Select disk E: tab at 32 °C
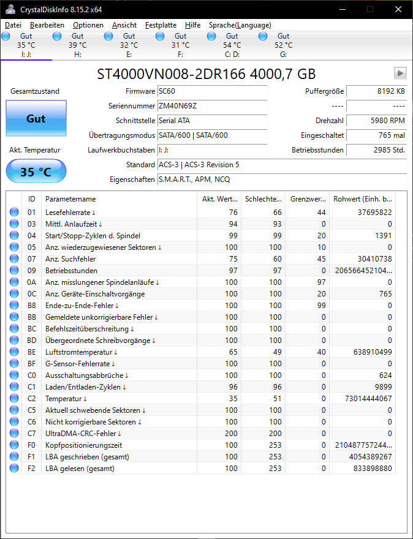 pos(129,45)
